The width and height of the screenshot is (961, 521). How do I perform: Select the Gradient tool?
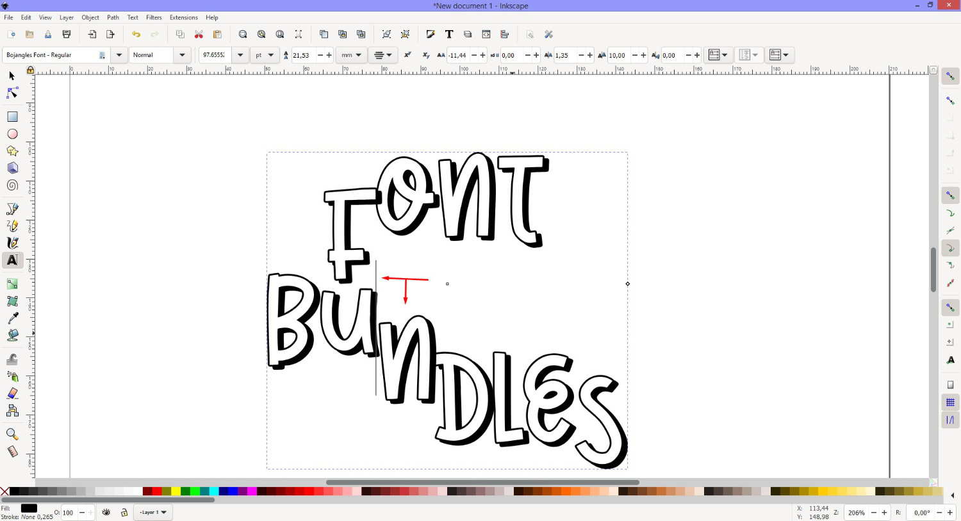(12, 284)
